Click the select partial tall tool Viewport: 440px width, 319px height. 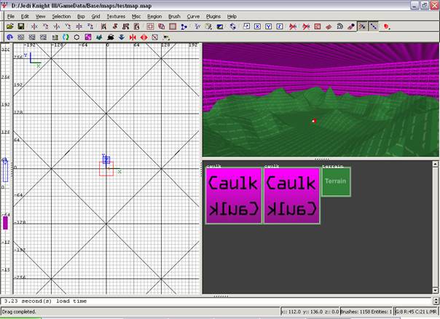[x=126, y=26]
